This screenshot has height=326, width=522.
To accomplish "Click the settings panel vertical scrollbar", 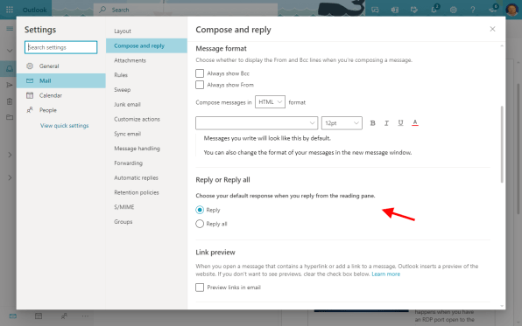I will (502, 144).
